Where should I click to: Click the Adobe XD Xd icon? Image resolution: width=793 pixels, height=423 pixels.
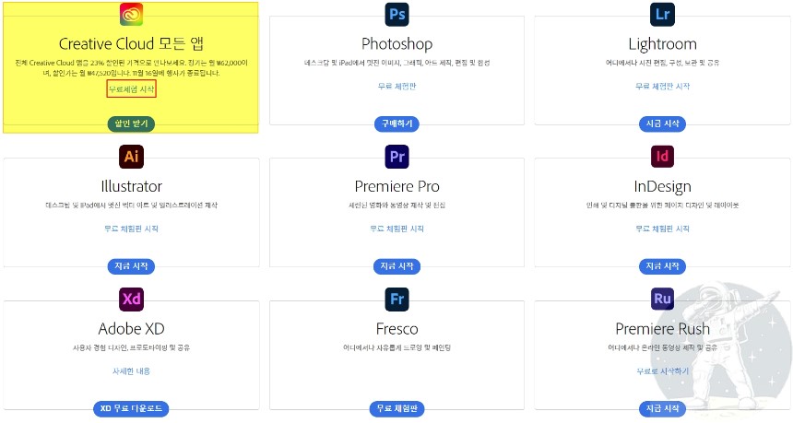coord(131,299)
